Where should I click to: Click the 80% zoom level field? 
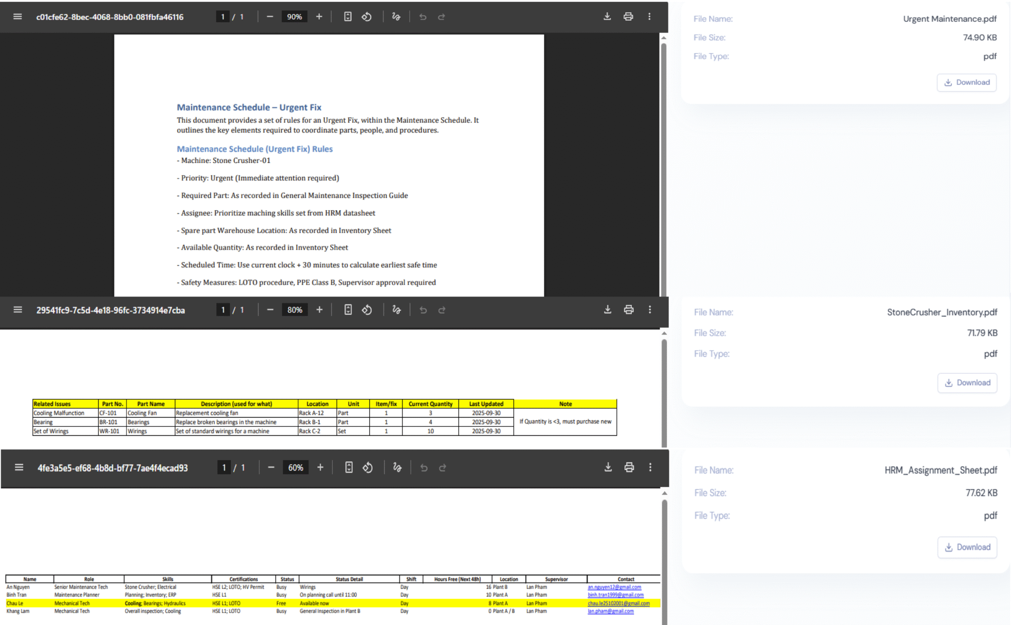295,310
